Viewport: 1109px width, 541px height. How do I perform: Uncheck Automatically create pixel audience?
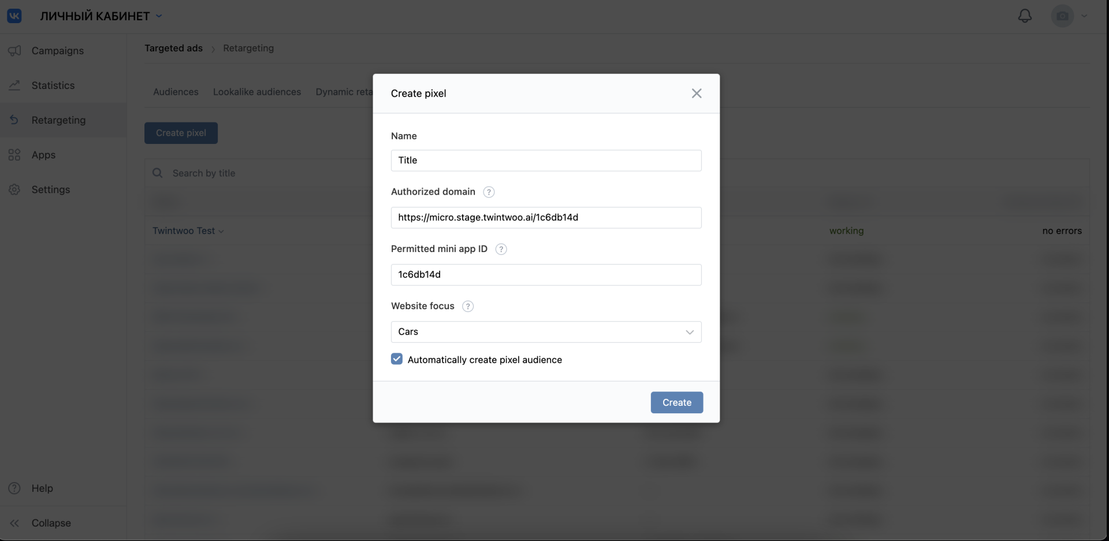pos(397,359)
